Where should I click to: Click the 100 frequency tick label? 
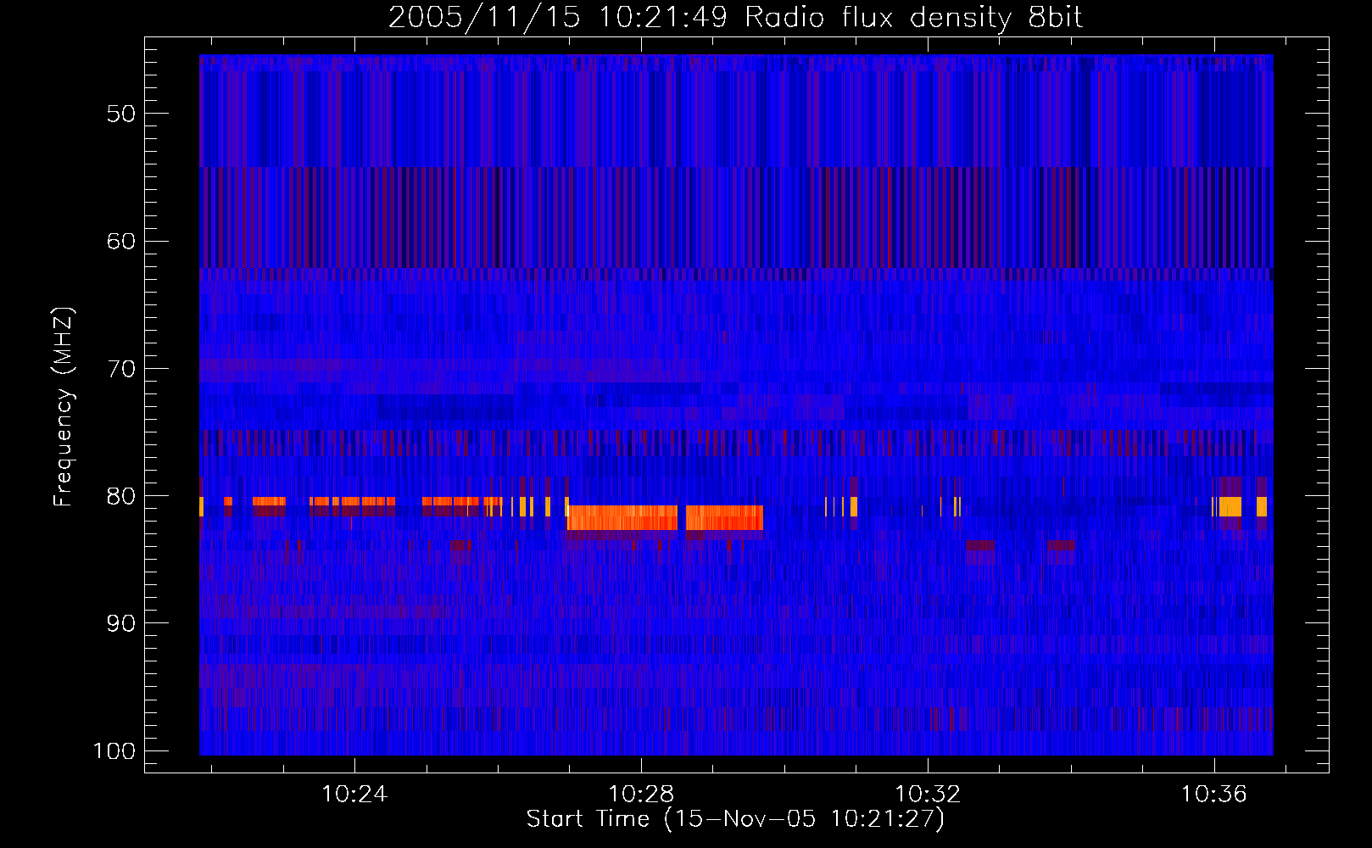[x=114, y=751]
